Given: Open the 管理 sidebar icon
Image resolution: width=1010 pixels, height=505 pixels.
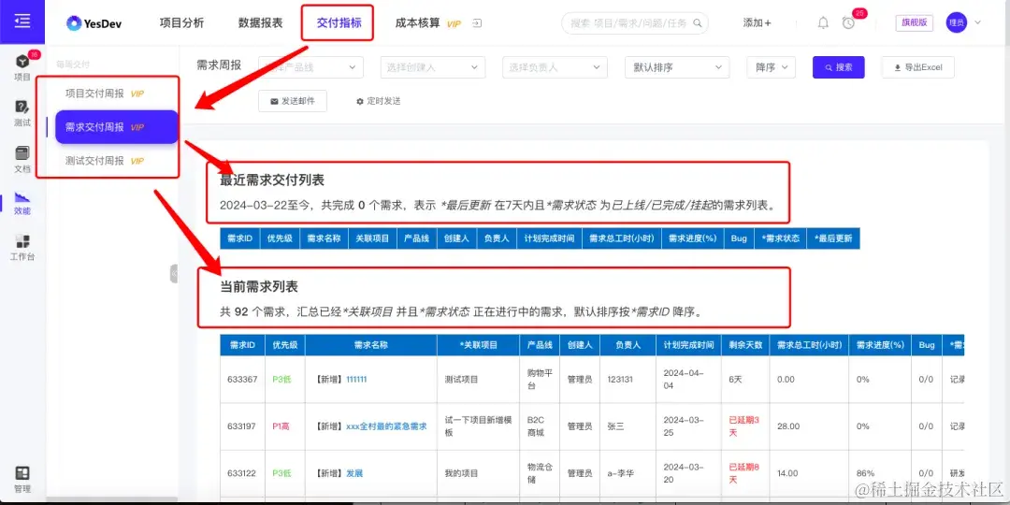Looking at the screenshot, I should coord(22,479).
